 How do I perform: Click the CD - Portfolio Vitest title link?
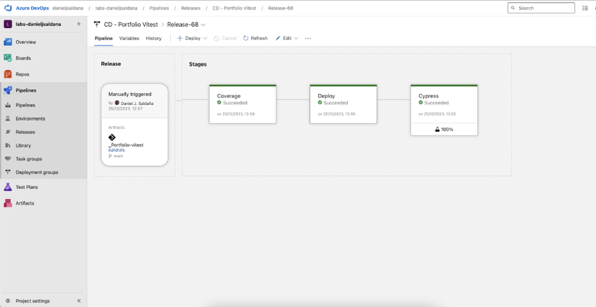130,24
